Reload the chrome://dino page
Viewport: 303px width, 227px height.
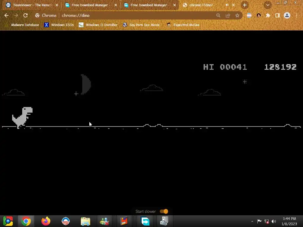(25, 15)
